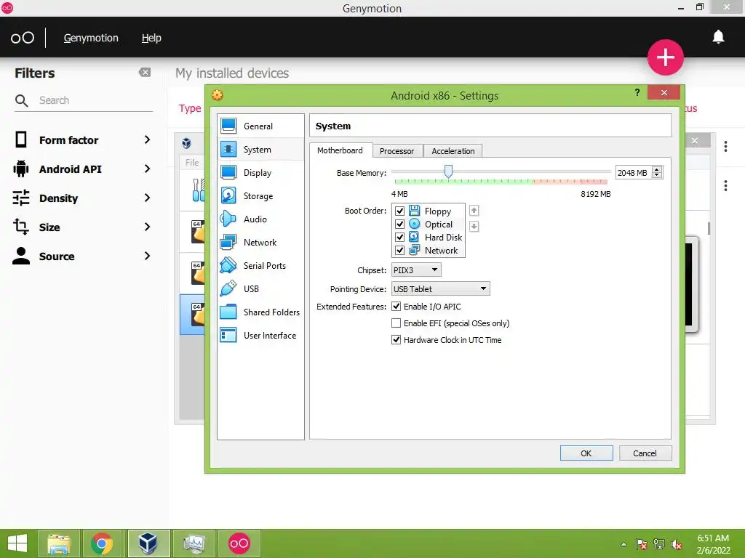Screen dimensions: 745x558
Task: Open Pointing Device dropdown
Action: (440, 288)
